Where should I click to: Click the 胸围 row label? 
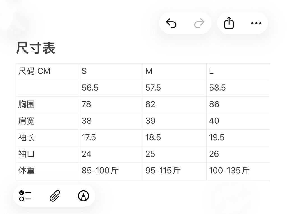coord(27,104)
